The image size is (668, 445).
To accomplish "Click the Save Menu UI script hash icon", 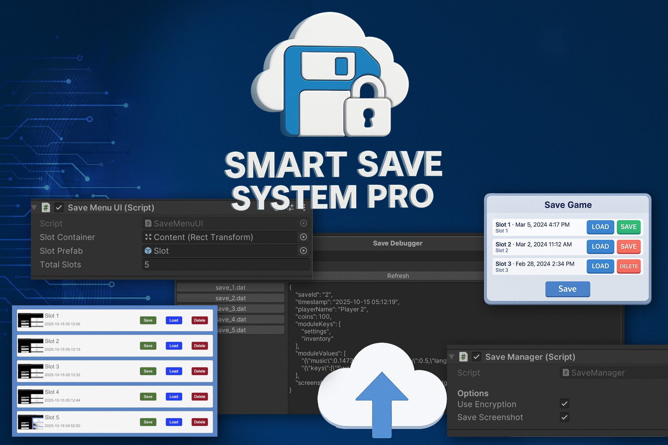I will (46, 207).
